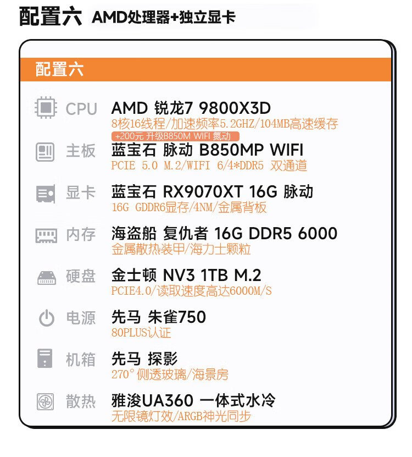Click the CPU chip icon
Image resolution: width=412 pixels, height=457 pixels.
(x=46, y=108)
